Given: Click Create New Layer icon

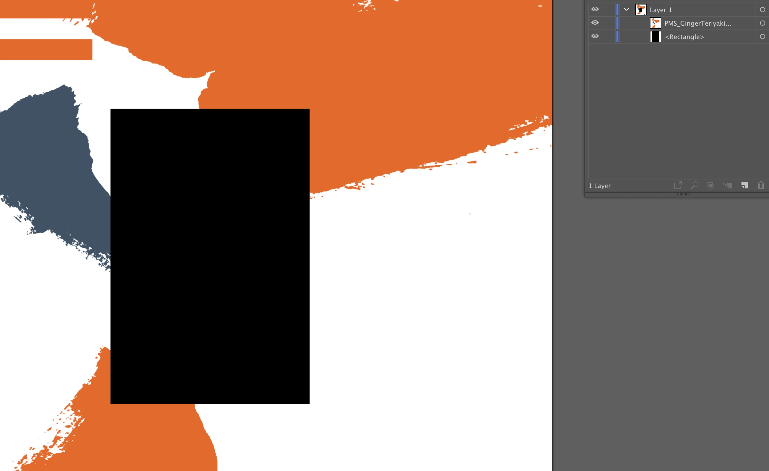Looking at the screenshot, I should point(744,185).
